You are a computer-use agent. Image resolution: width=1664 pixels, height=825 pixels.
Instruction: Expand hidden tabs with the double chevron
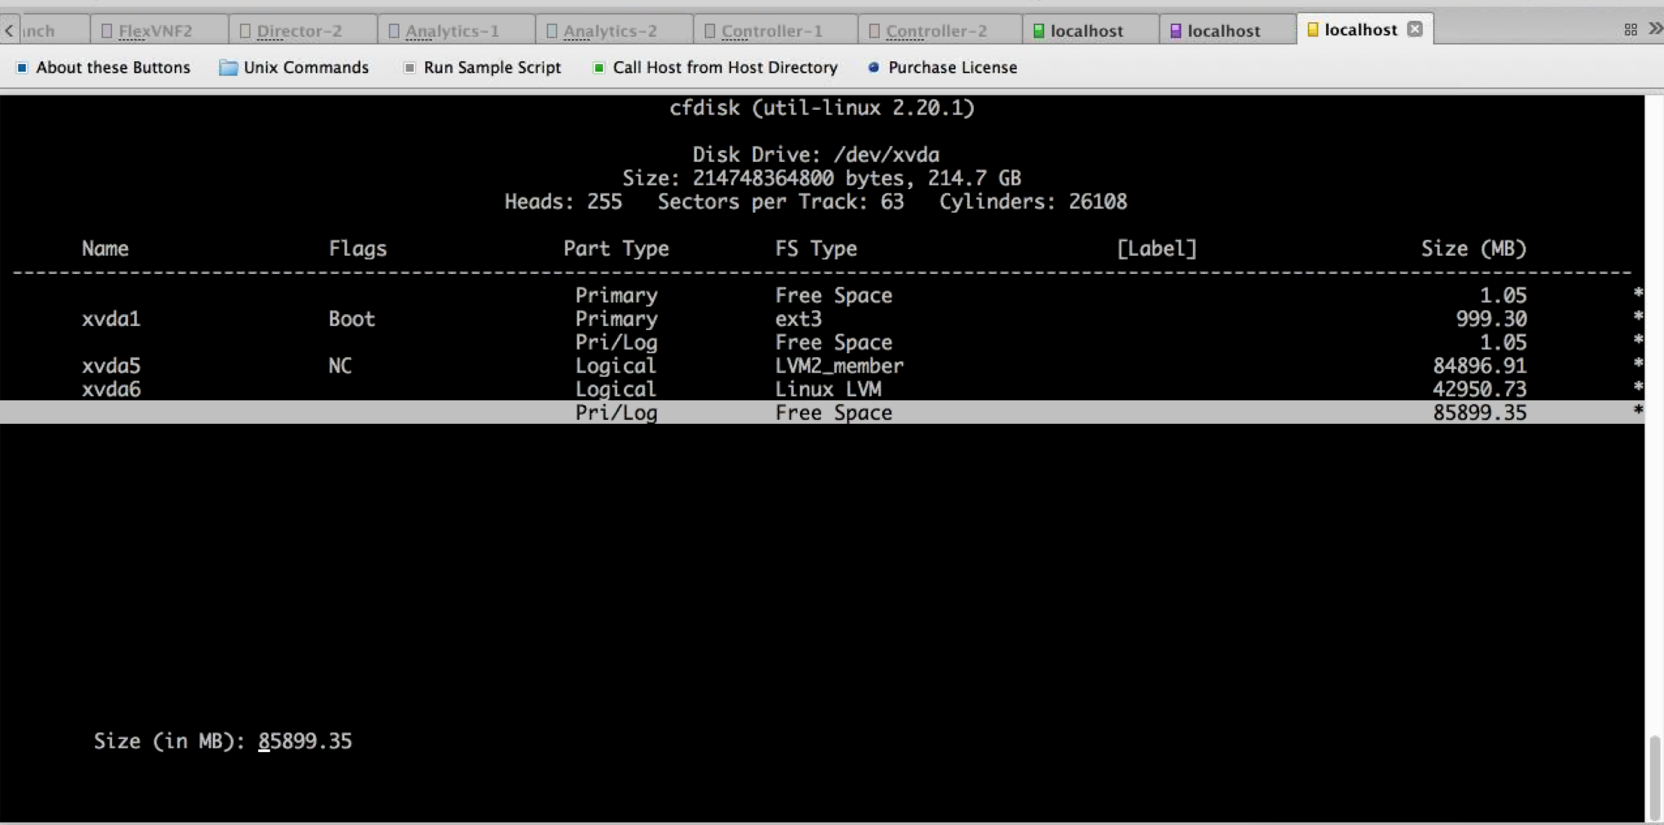coord(1655,29)
